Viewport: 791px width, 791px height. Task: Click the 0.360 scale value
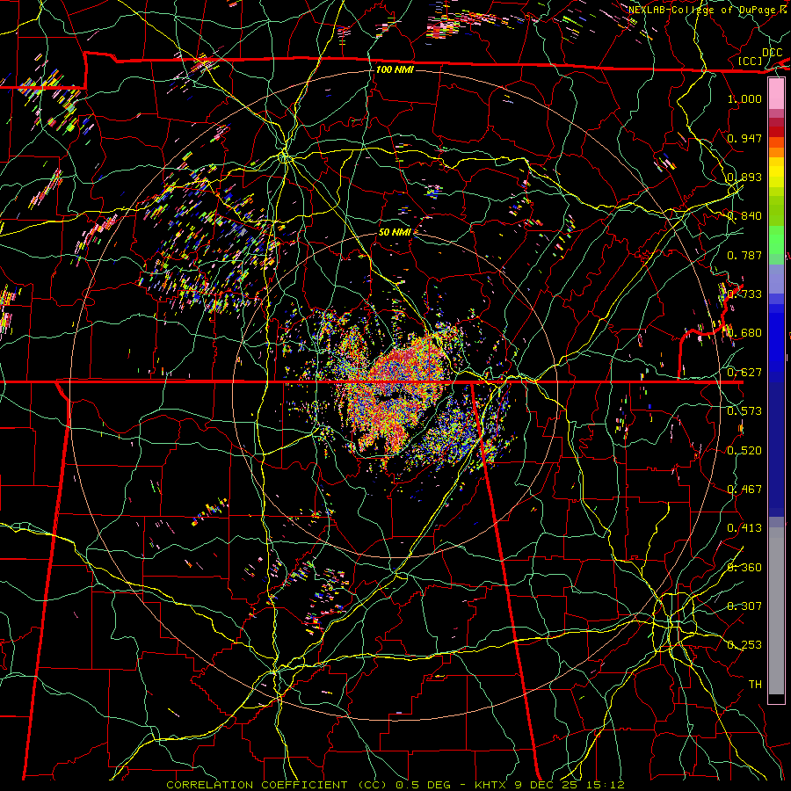tap(744, 568)
